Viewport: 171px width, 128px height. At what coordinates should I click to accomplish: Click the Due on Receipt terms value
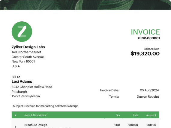click(x=148, y=96)
